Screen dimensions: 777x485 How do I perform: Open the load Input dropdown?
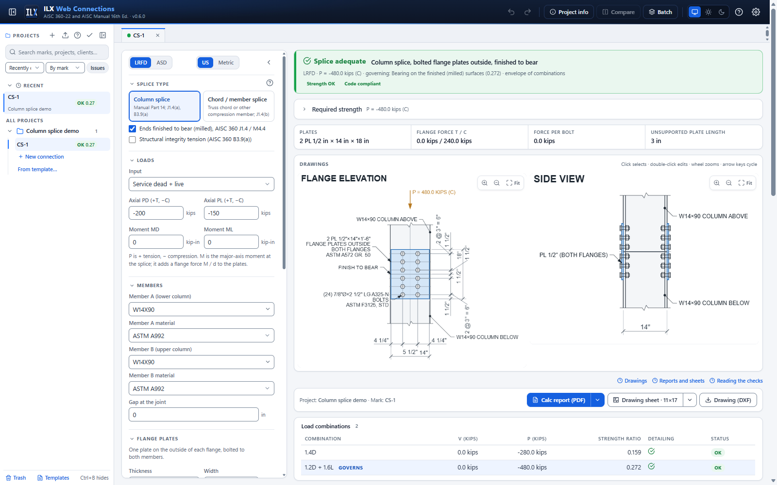point(202,184)
